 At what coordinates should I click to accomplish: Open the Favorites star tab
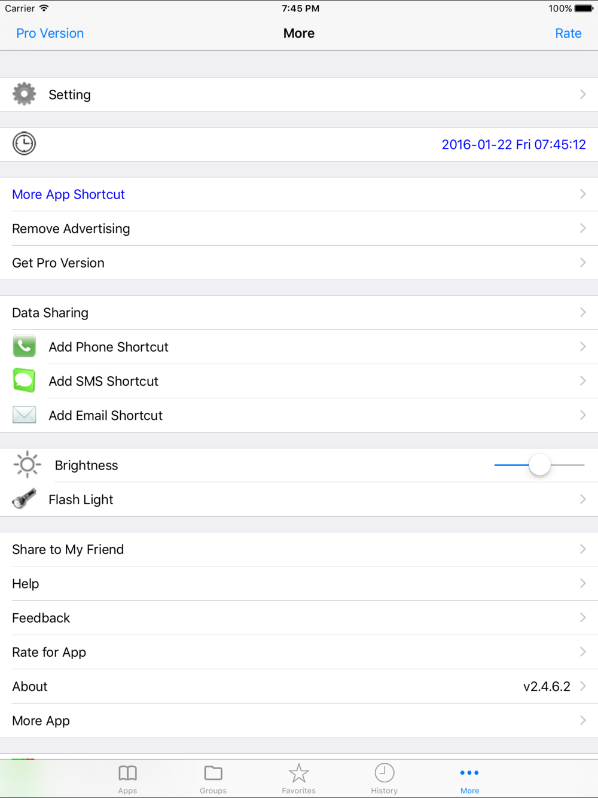click(298, 778)
